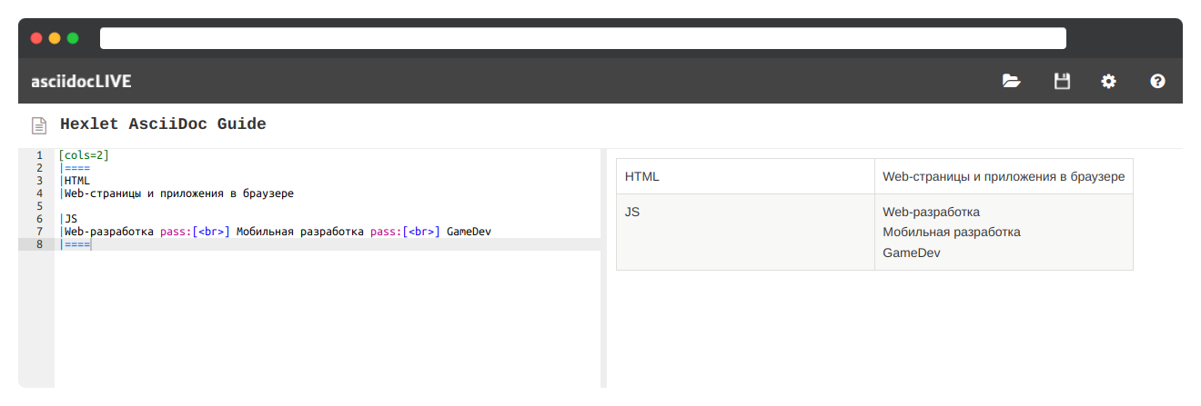Viewport: 1201px width, 406px height.
Task: Place cursor on the [cols=2] line
Action: pos(84,155)
